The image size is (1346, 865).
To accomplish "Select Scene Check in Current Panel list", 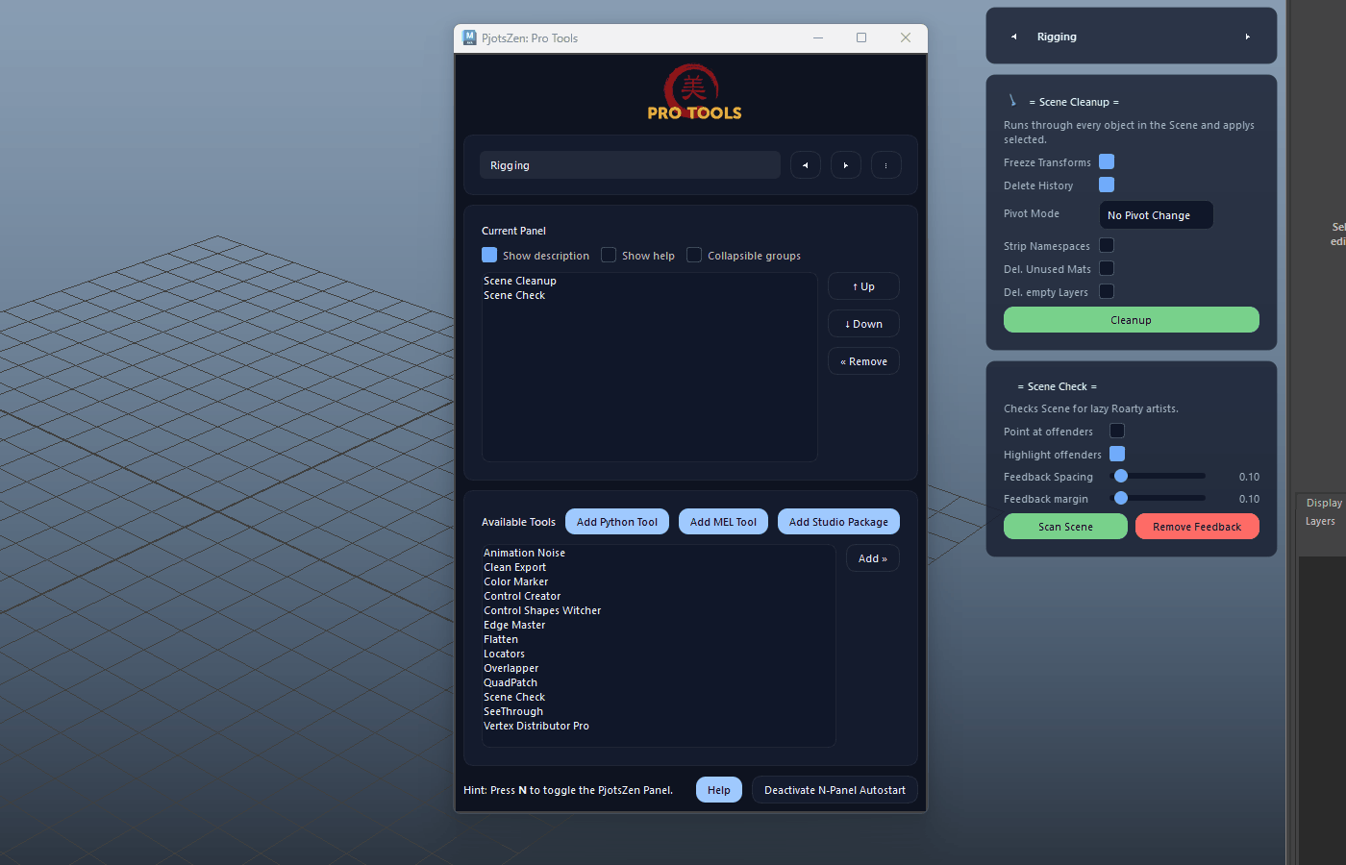I will pyautogui.click(x=514, y=295).
